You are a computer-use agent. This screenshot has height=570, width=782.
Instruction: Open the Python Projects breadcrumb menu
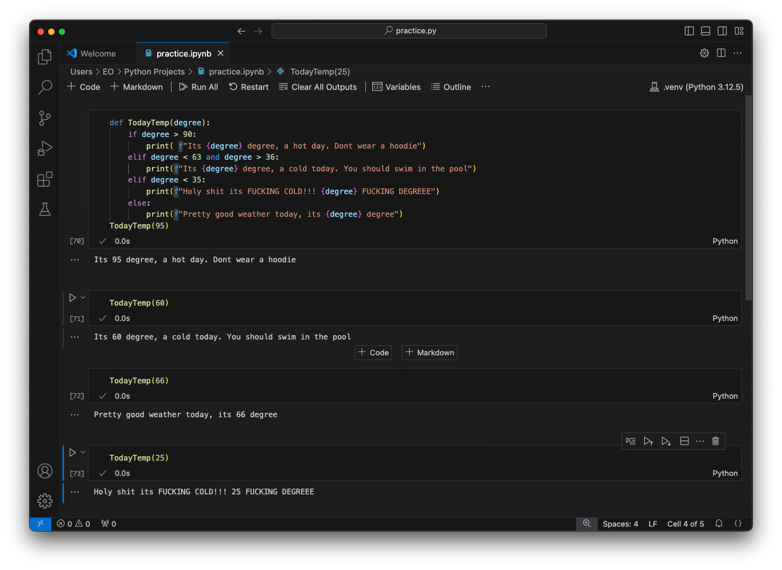[x=155, y=71]
